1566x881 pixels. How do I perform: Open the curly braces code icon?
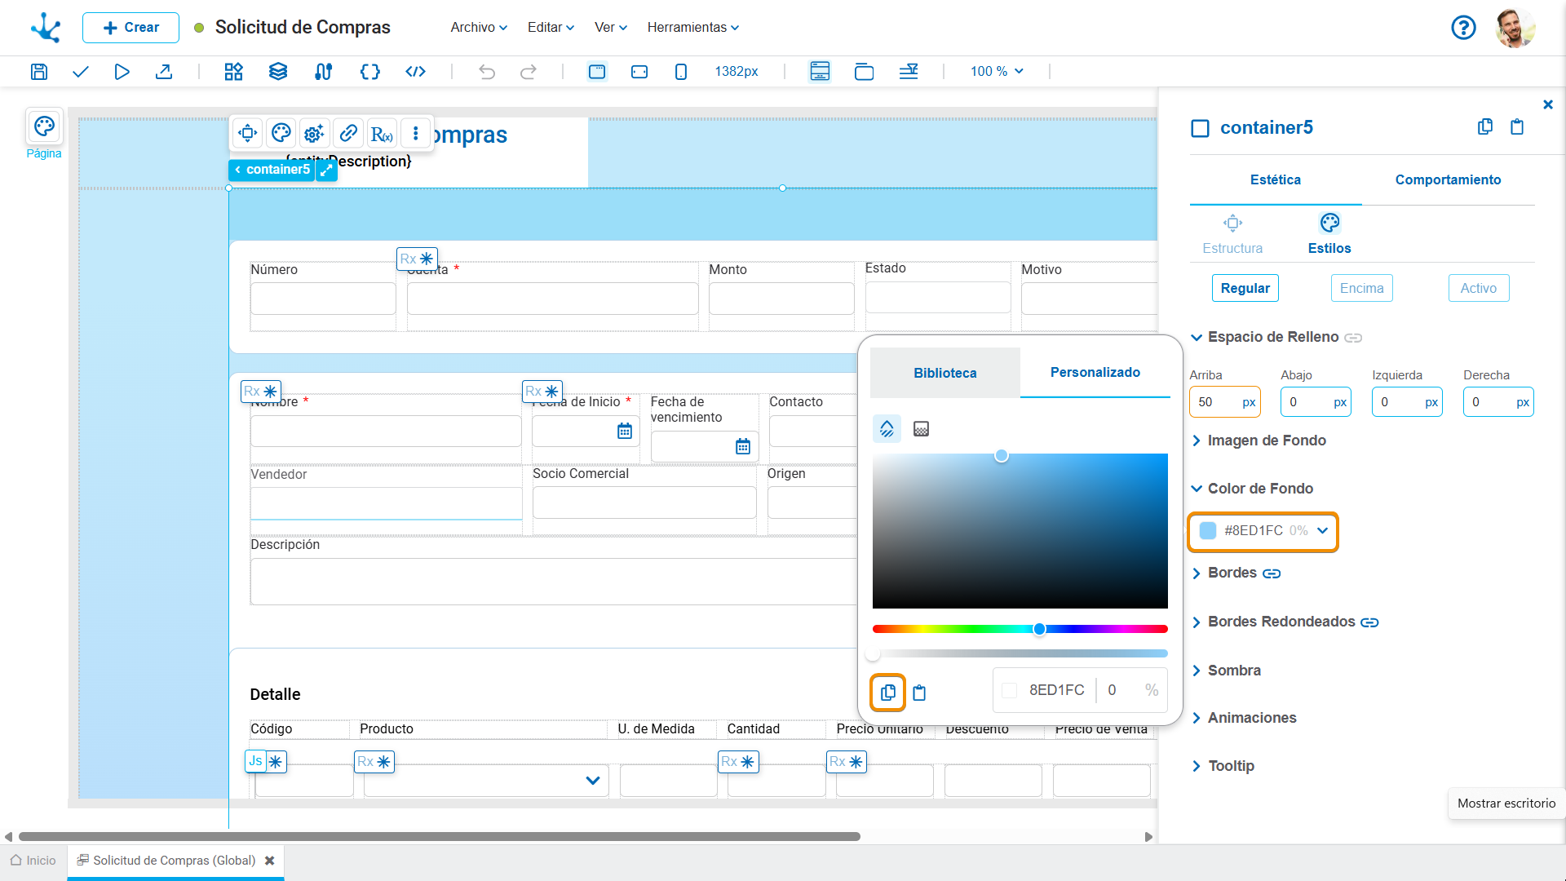(x=369, y=72)
